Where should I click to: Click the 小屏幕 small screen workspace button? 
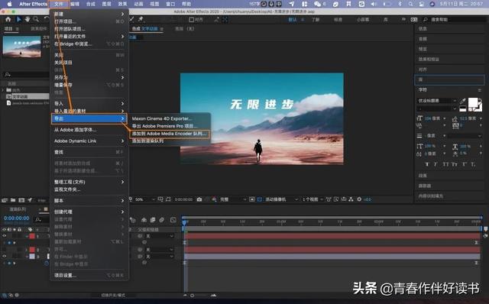(363, 20)
